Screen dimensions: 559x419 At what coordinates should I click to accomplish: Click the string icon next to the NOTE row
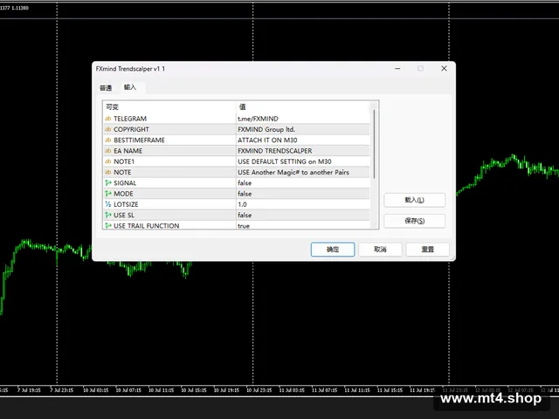click(107, 172)
